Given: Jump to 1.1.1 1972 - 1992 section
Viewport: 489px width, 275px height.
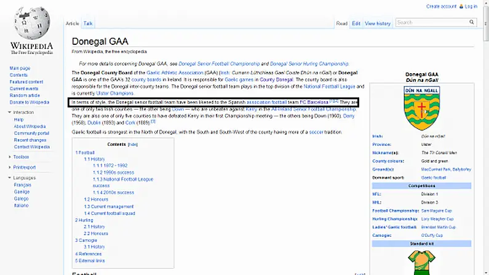Looking at the screenshot, I should 110,165.
